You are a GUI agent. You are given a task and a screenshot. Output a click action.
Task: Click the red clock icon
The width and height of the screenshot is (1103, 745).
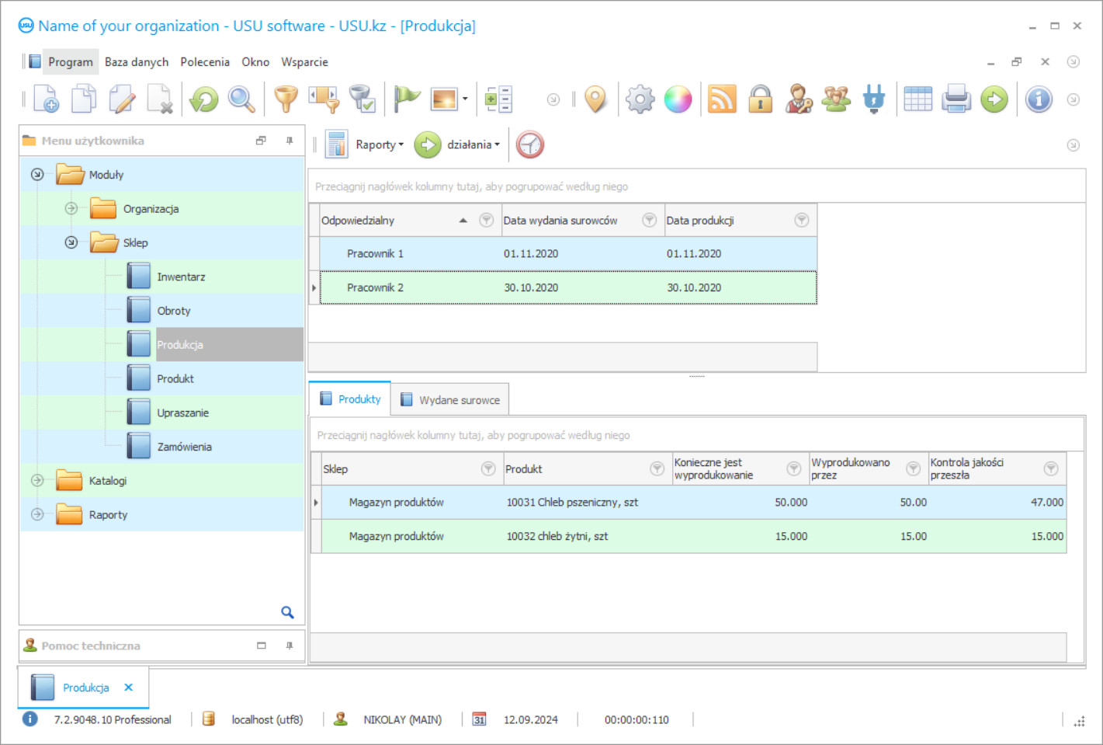[530, 144]
